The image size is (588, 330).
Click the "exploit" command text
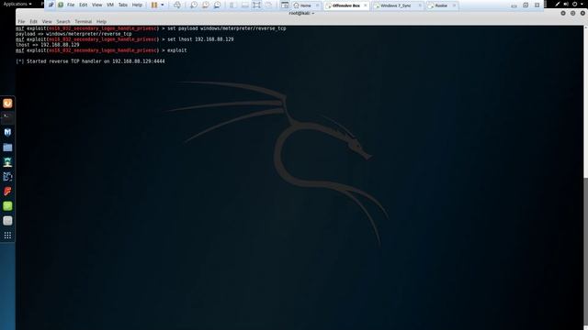click(x=177, y=50)
